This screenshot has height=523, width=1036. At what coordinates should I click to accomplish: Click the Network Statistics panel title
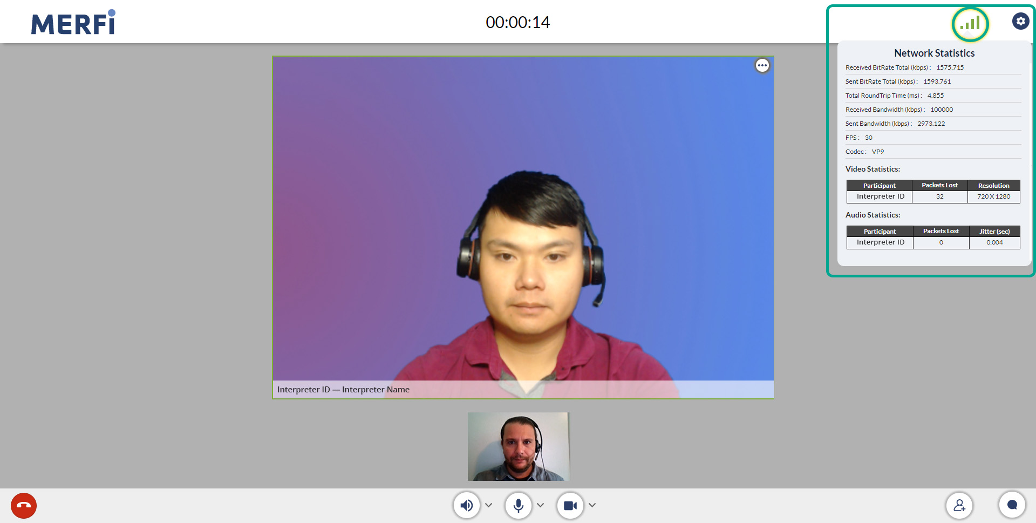[x=934, y=53]
